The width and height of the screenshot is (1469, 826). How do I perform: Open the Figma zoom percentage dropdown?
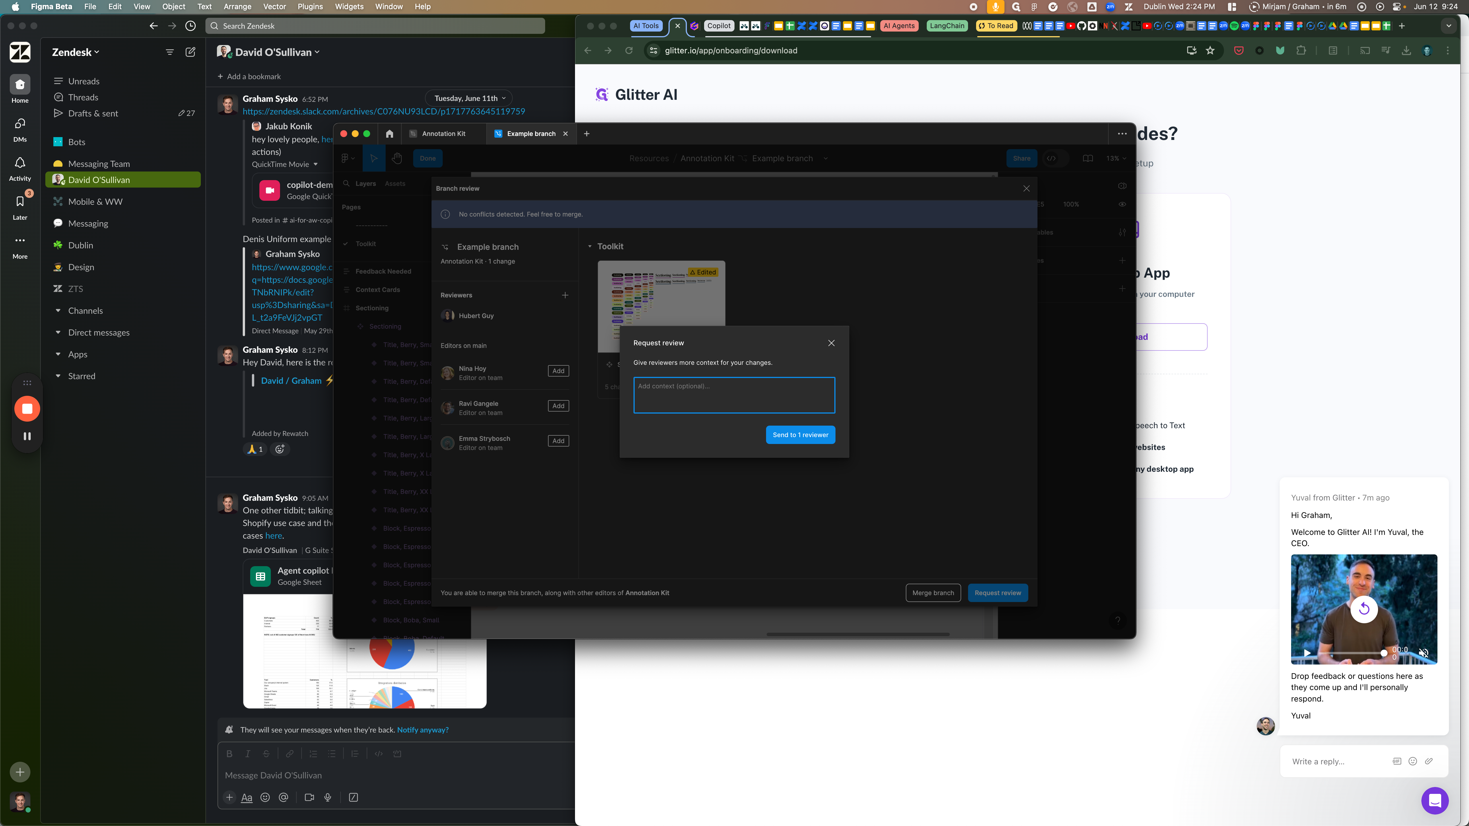(x=1116, y=159)
